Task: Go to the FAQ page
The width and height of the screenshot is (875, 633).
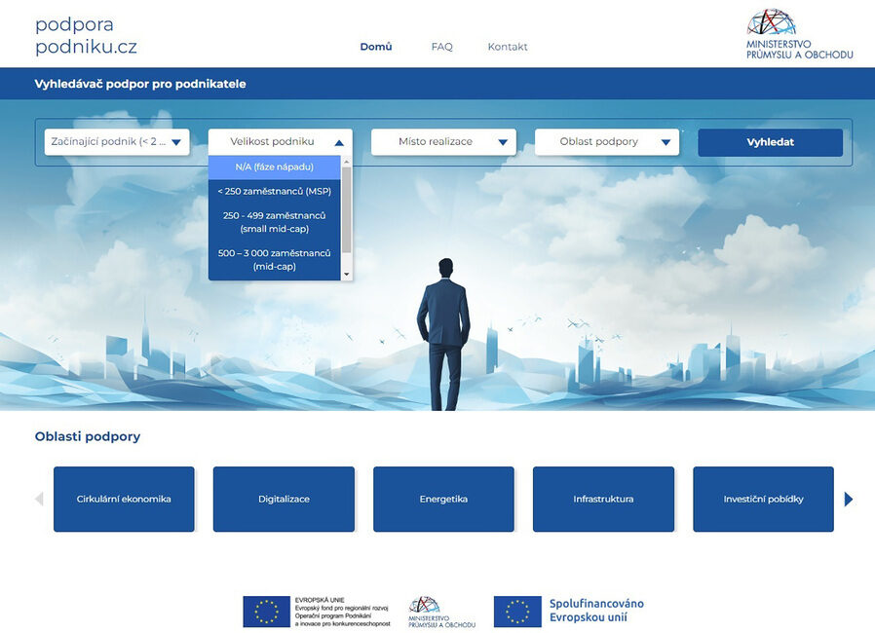Action: coord(441,47)
